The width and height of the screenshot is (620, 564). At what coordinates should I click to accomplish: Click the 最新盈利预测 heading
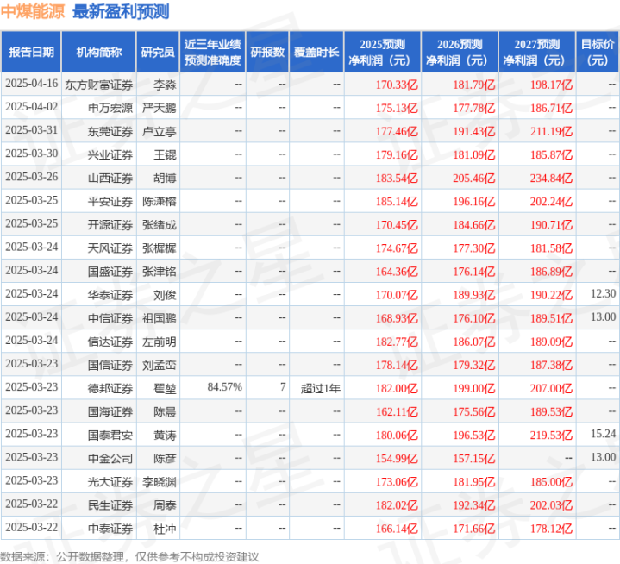tap(121, 11)
